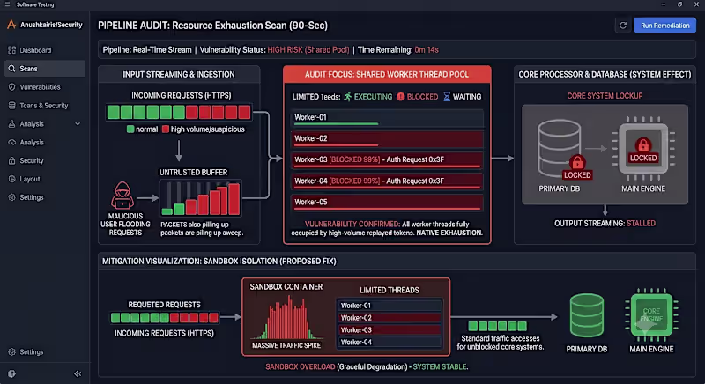This screenshot has width=705, height=384.
Task: Click the untrusted buffer bar chart
Action: point(201,197)
